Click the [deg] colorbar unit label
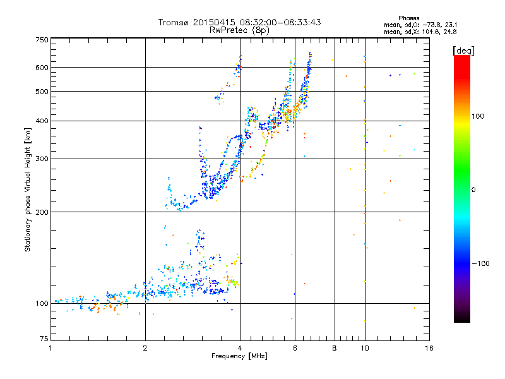This screenshot has height=379, width=505. (463, 50)
